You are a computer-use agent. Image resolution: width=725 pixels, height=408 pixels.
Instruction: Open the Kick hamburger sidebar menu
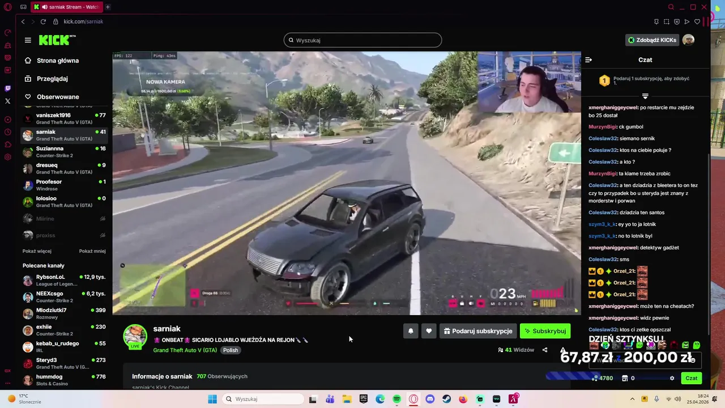tap(28, 40)
